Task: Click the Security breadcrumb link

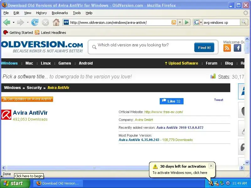Action: [34, 88]
